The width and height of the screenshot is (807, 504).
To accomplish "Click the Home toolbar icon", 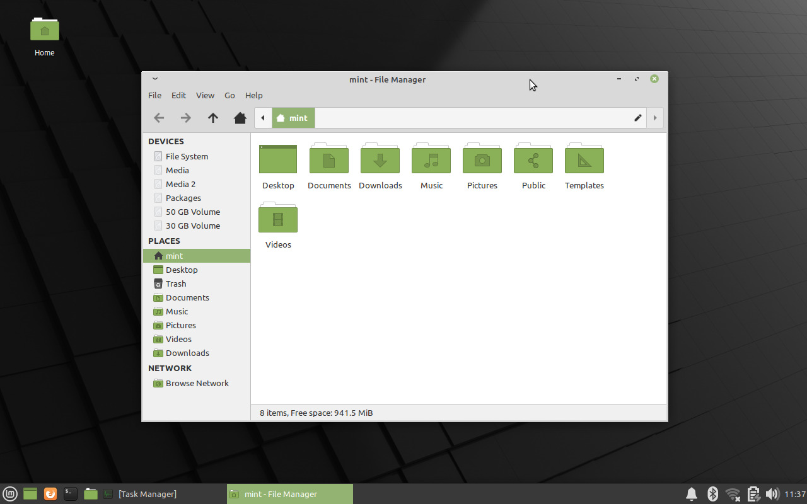I will [x=240, y=118].
